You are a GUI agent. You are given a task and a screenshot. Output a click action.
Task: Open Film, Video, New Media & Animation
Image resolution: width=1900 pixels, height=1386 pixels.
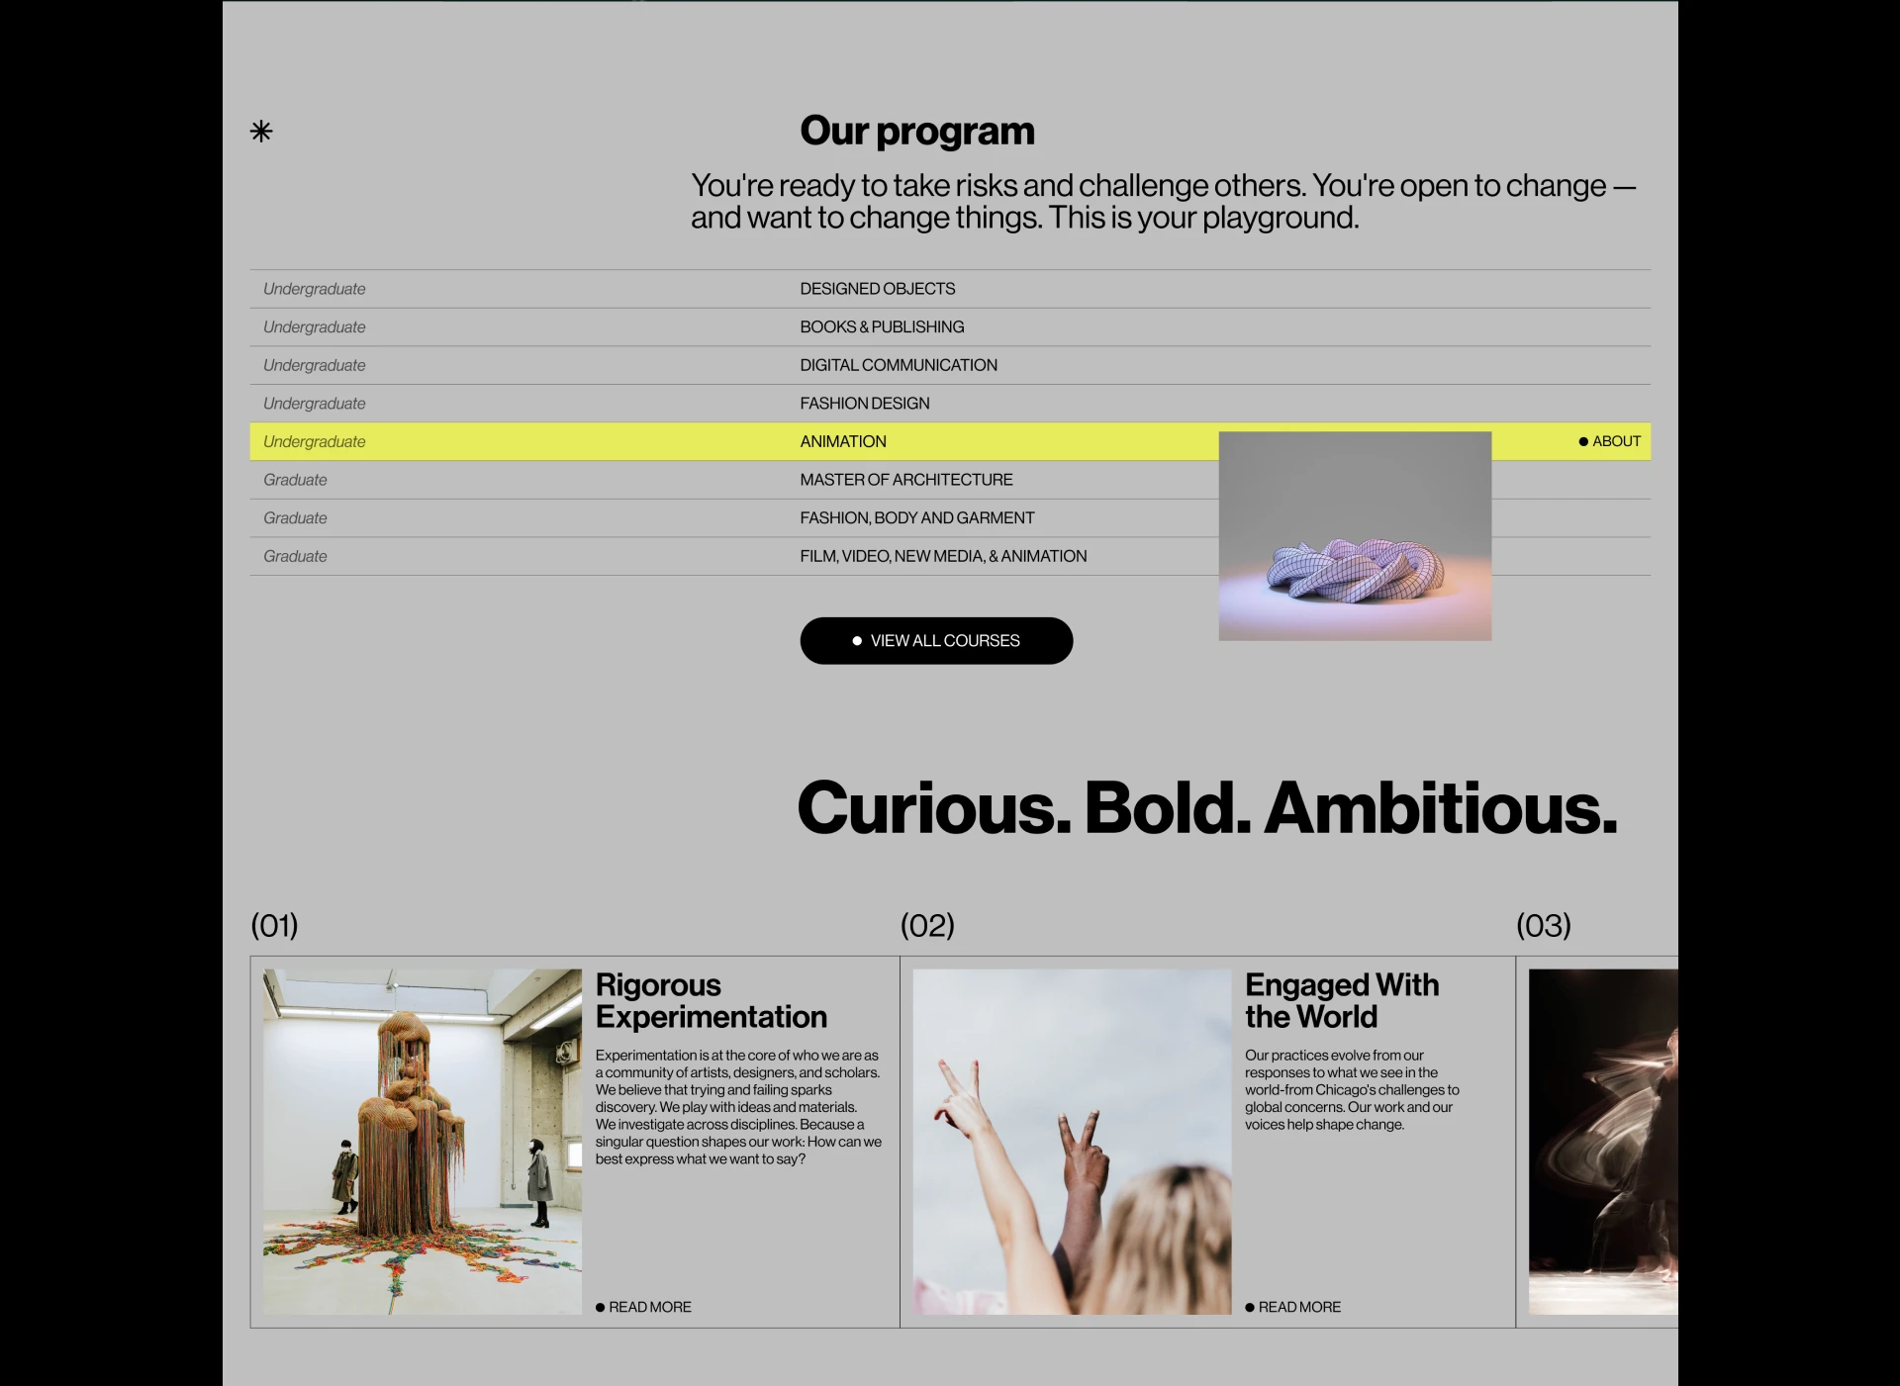[x=942, y=557]
